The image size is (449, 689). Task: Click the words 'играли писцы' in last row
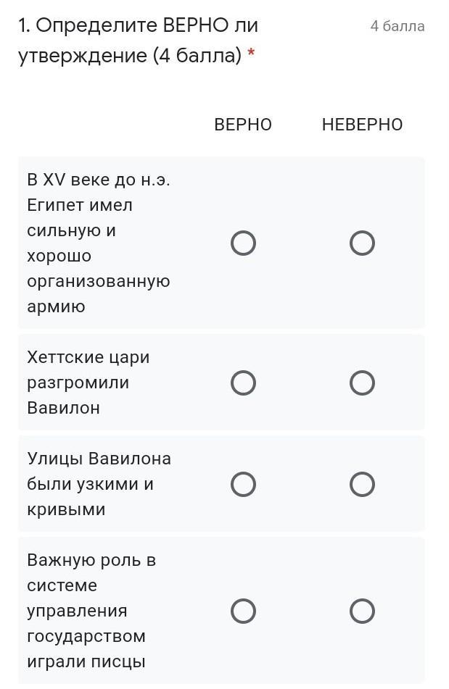point(86,661)
